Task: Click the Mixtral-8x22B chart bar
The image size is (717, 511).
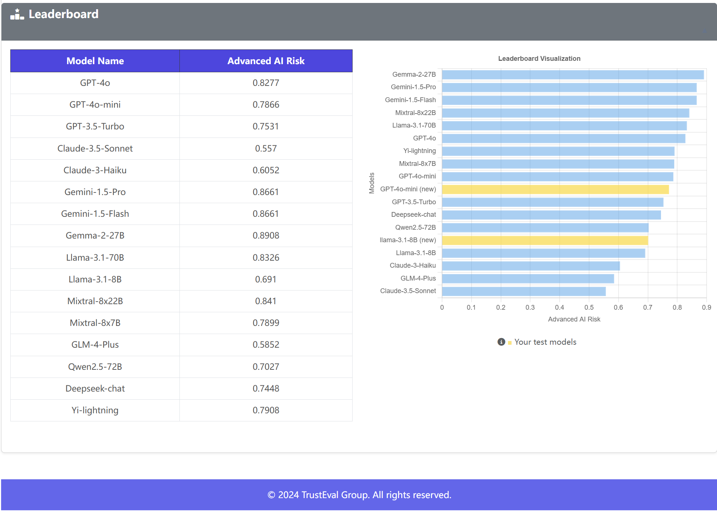Action: 566,113
